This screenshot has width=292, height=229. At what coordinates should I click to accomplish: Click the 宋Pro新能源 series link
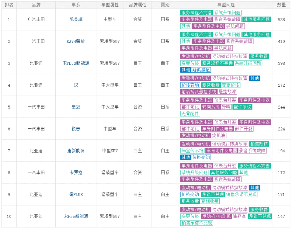pyautogui.click(x=76, y=217)
